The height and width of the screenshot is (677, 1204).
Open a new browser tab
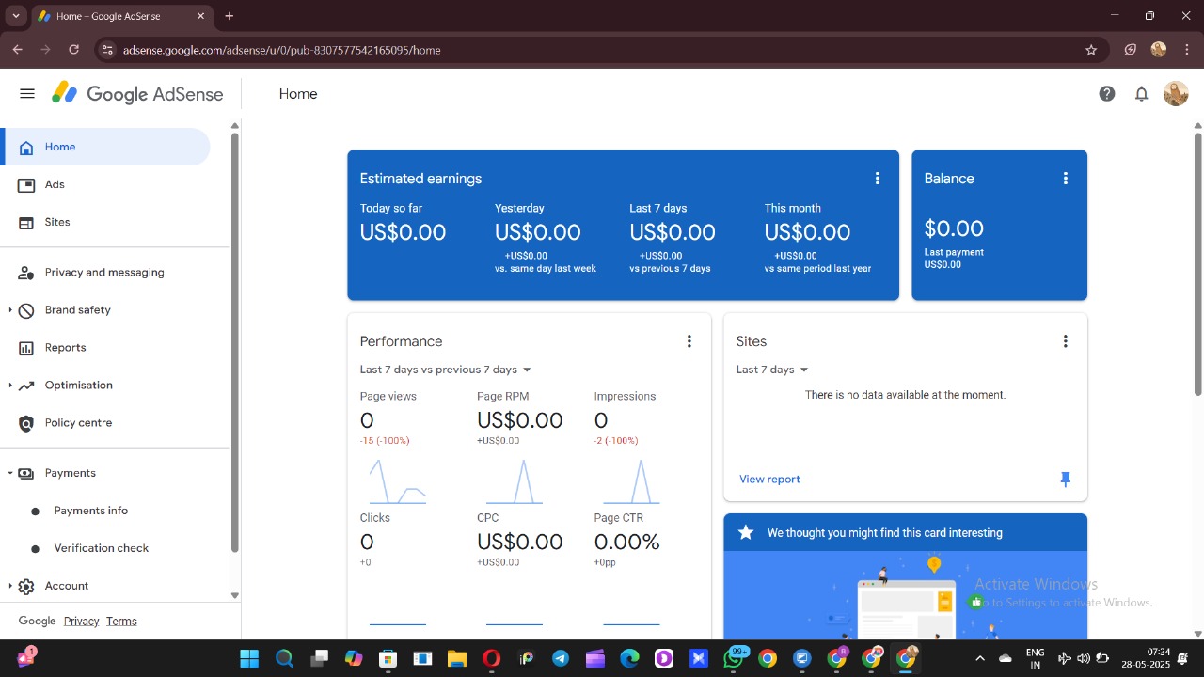pos(230,16)
